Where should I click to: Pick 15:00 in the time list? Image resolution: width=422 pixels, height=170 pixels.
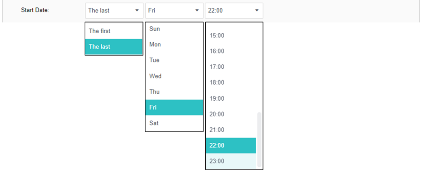231,36
